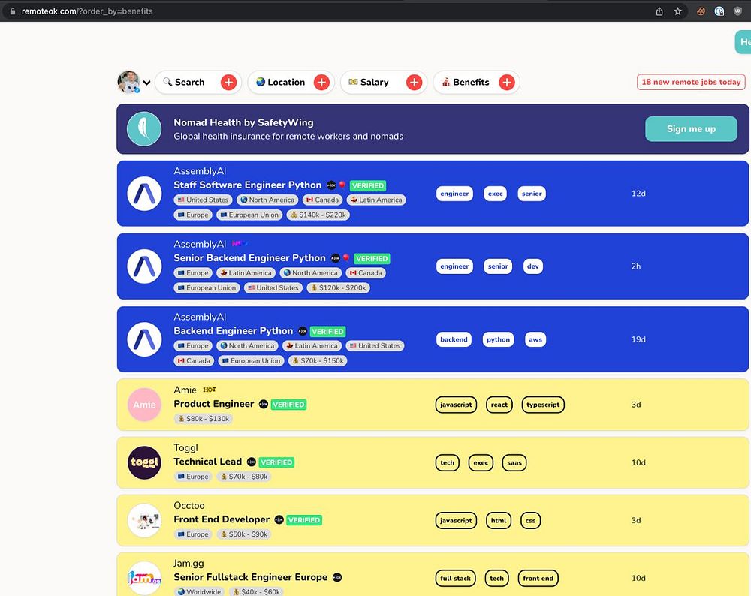The height and width of the screenshot is (596, 751).
Task: Open Front End Developer job at Occtoo
Action: pyautogui.click(x=222, y=519)
